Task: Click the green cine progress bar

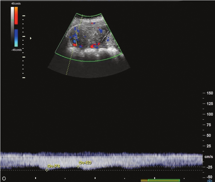Action: click(x=164, y=180)
